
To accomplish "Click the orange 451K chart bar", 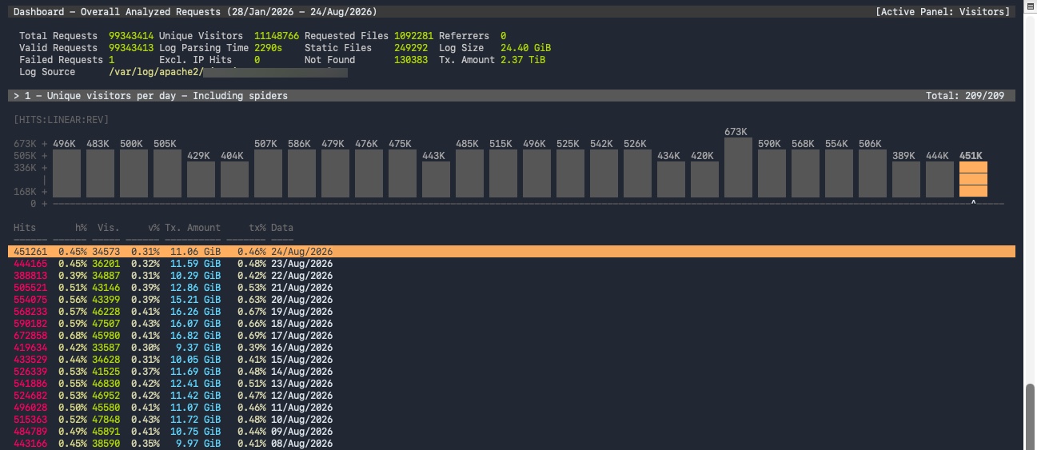I will [973, 179].
